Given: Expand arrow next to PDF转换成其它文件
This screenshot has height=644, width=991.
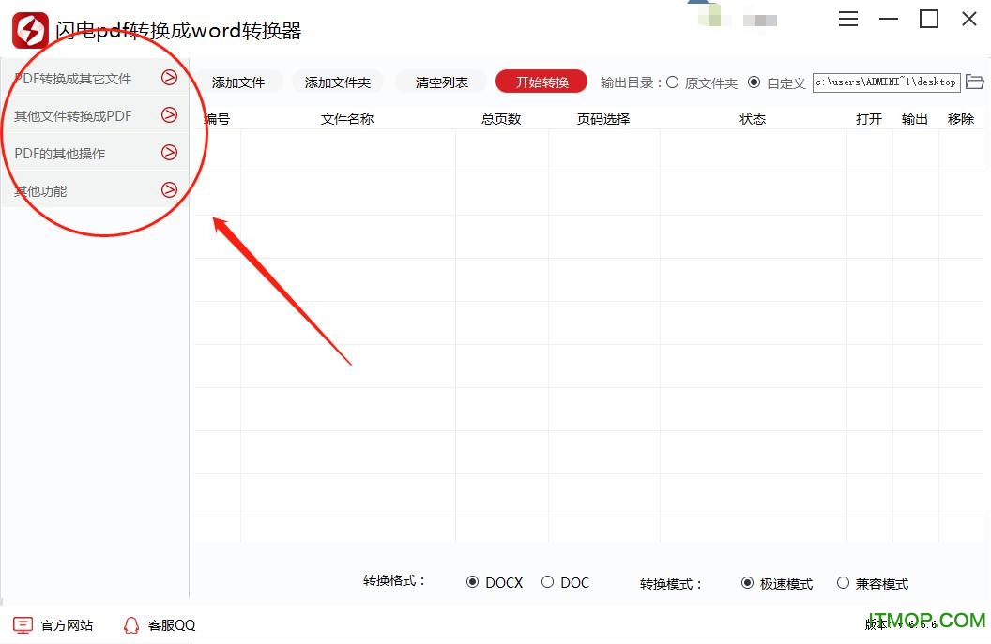Looking at the screenshot, I should tap(169, 78).
